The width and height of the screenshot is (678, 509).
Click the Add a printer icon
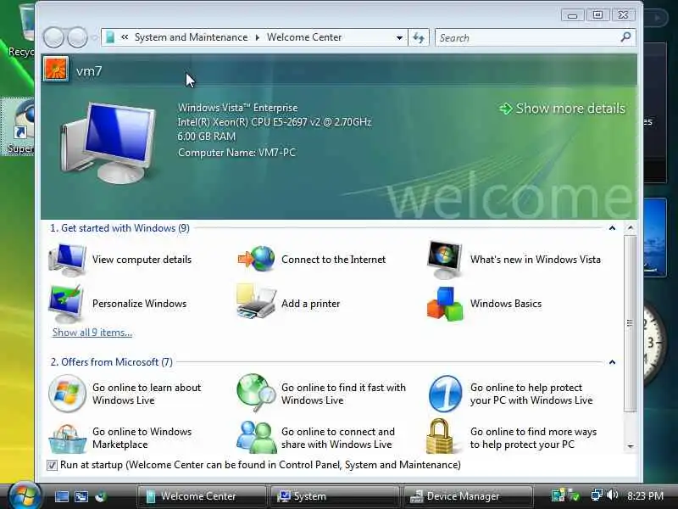[256, 302]
